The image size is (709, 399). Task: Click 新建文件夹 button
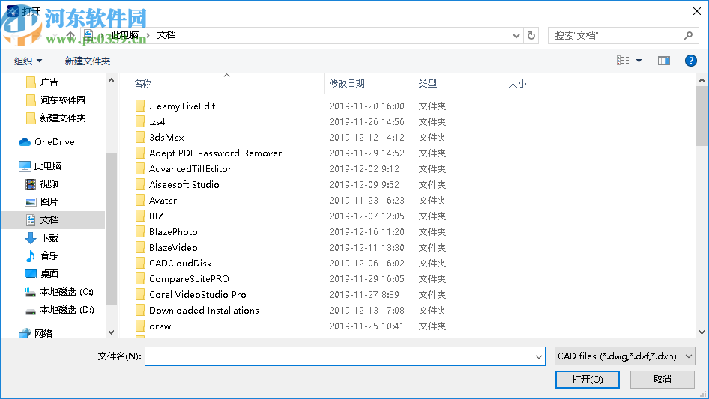[x=87, y=61]
